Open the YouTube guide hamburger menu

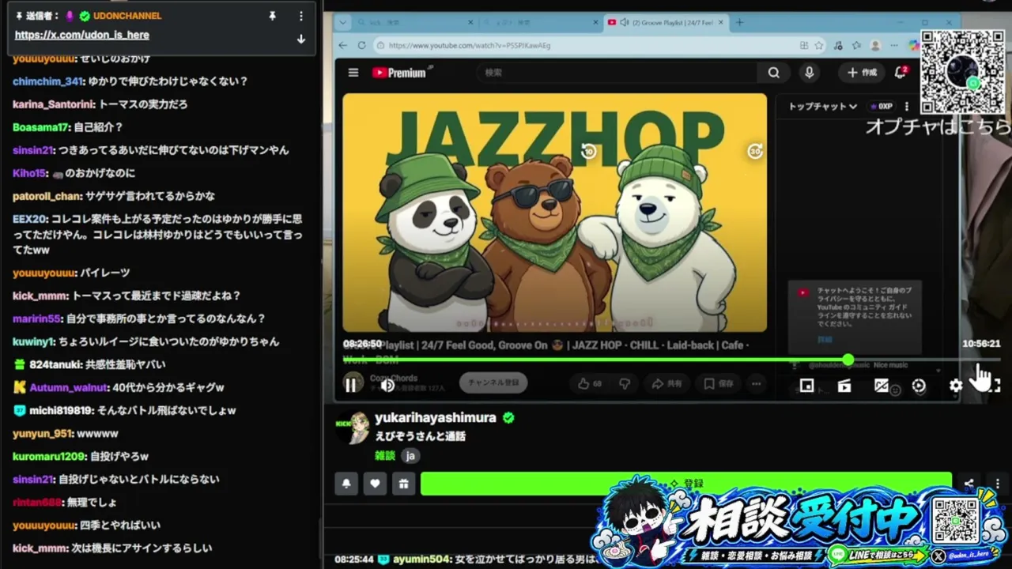[353, 73]
